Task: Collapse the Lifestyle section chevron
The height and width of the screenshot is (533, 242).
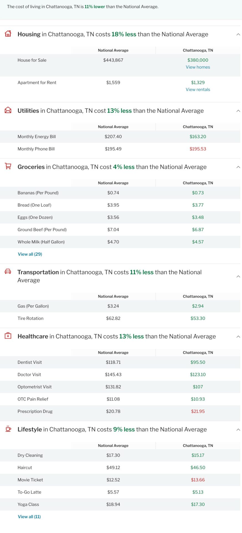Action: [x=238, y=429]
